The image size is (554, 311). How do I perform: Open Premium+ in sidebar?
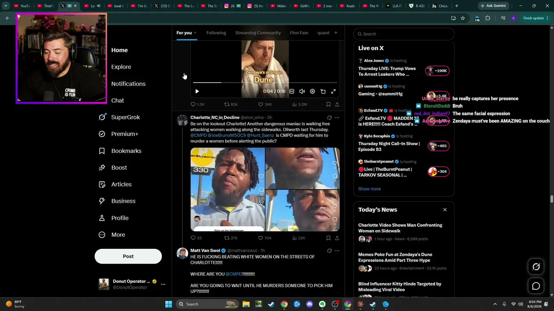coord(118,134)
